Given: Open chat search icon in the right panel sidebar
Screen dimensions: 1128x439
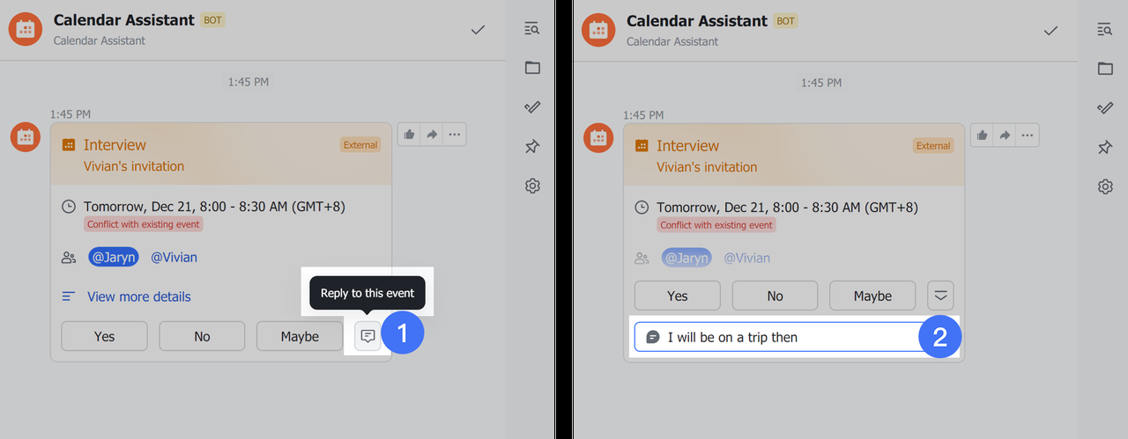Looking at the screenshot, I should tap(1105, 30).
